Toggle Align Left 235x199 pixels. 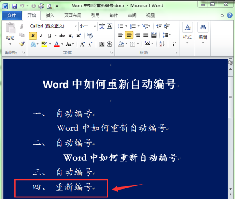(121, 35)
